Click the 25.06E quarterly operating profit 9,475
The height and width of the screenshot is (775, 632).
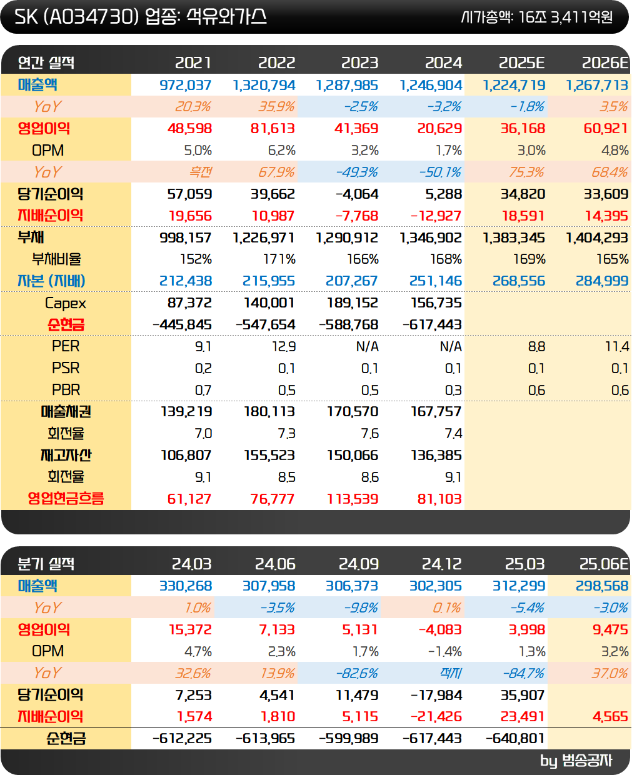tap(610, 629)
